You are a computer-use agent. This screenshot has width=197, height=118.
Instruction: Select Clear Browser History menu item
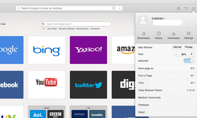pos(166,90)
